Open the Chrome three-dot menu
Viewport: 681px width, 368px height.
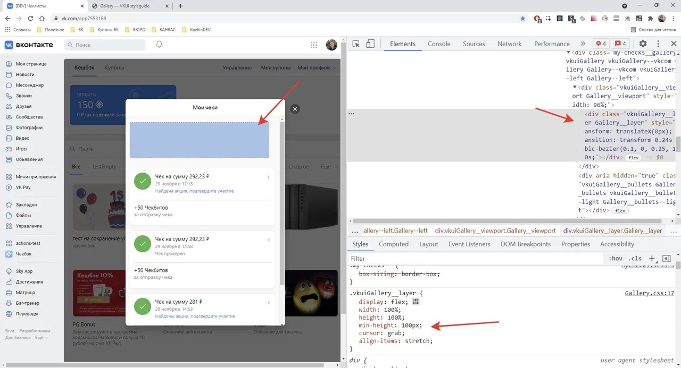click(673, 18)
